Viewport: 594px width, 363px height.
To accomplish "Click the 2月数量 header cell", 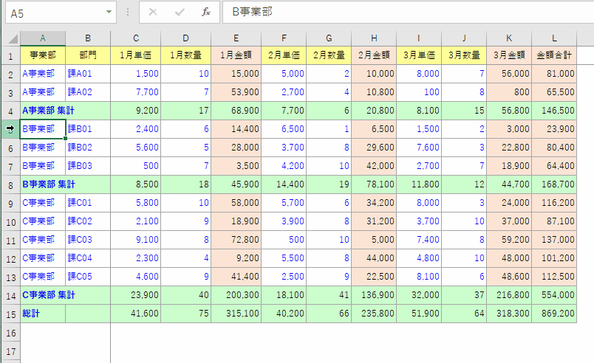I will point(329,55).
